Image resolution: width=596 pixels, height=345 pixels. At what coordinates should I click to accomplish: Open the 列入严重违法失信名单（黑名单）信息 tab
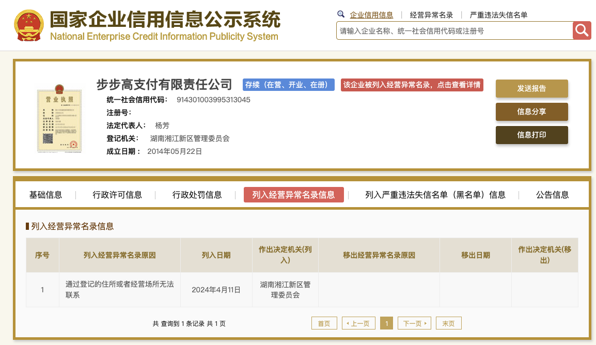tap(435, 195)
